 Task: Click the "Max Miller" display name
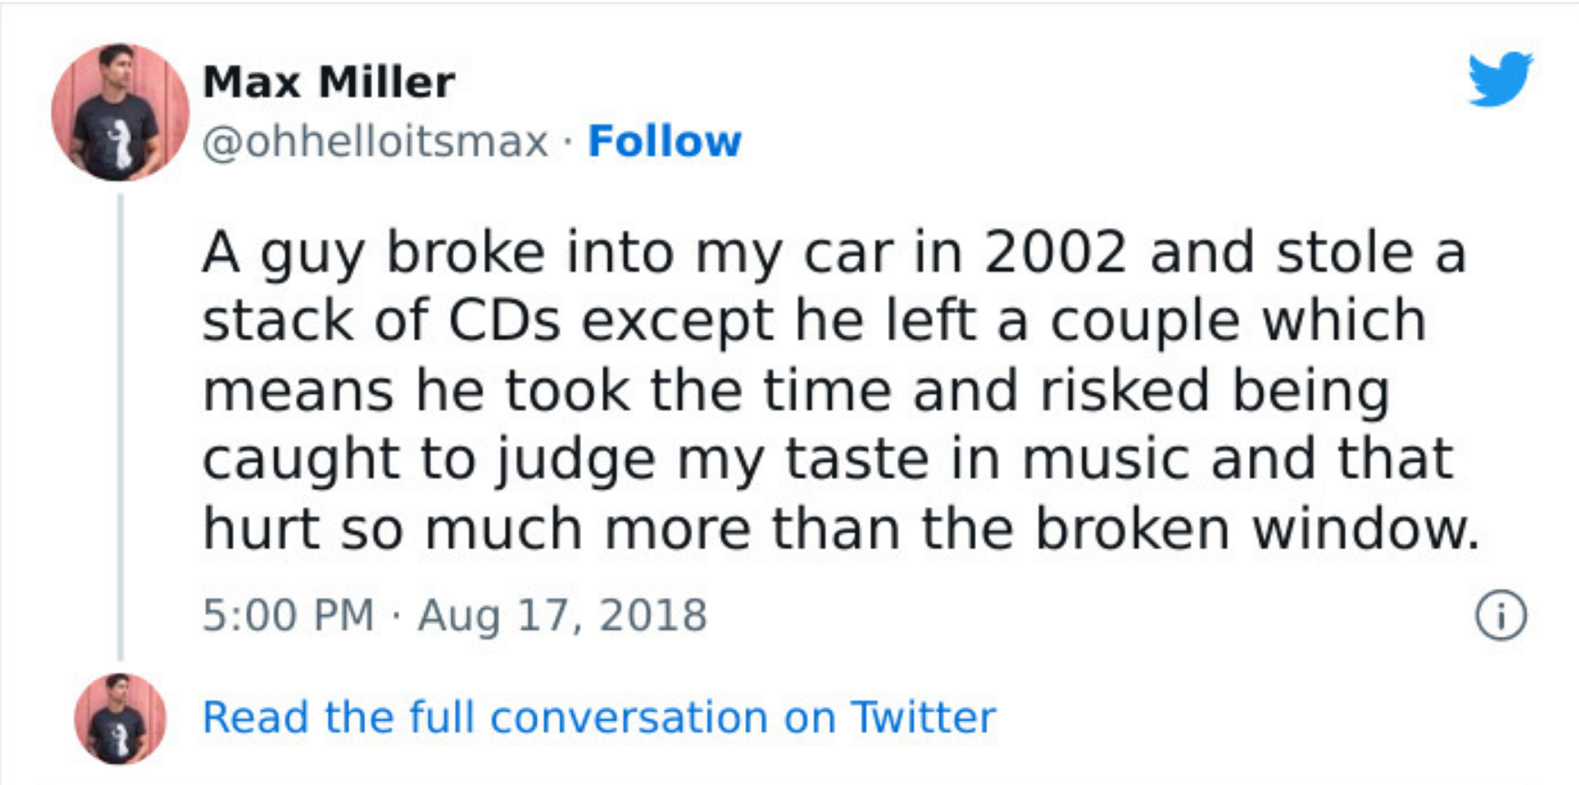tap(328, 83)
